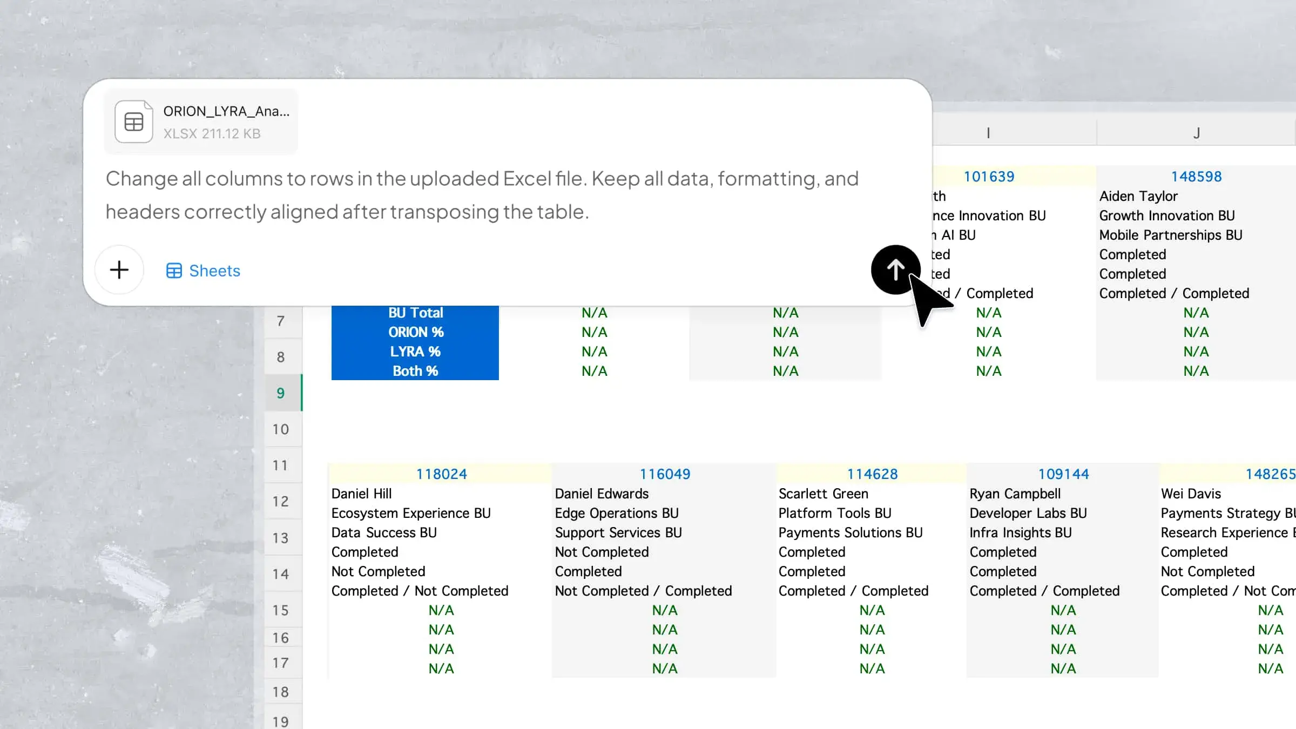Click 'Completed / Completed' under Ryan Campbell

1044,591
